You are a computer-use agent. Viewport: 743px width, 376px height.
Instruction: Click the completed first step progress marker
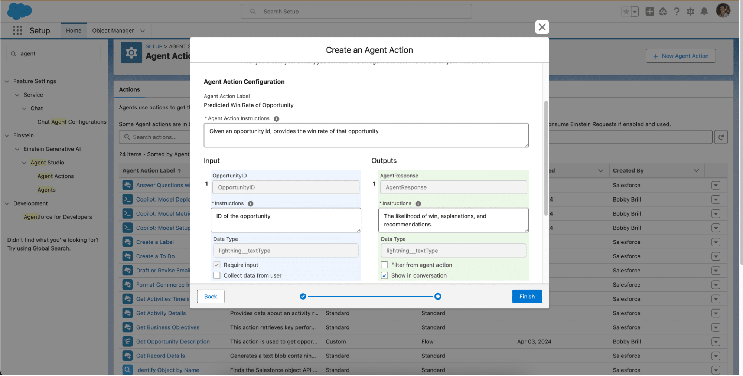[x=303, y=296]
